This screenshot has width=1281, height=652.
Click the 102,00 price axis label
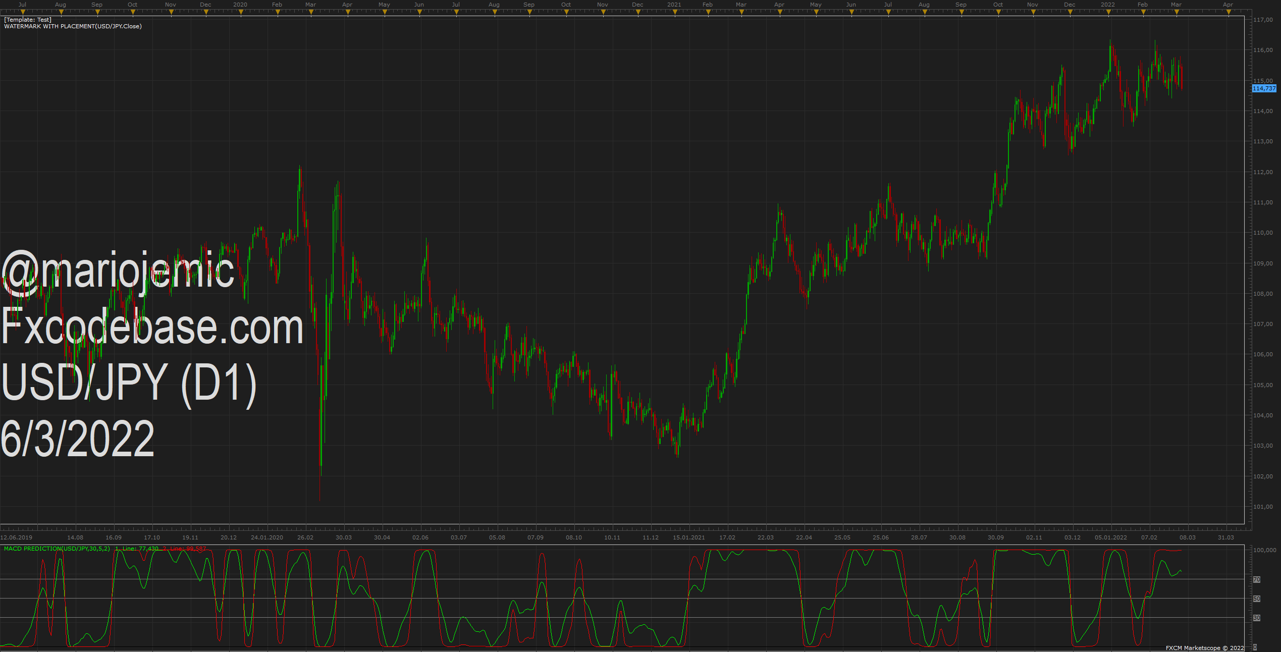point(1263,476)
